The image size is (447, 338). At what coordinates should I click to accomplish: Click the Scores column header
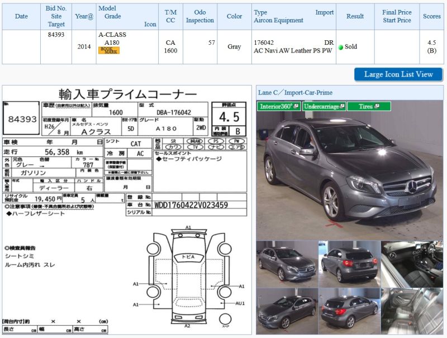[431, 17]
